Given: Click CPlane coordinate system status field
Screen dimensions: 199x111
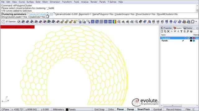Looking at the screenshot, I should coord(5,109).
